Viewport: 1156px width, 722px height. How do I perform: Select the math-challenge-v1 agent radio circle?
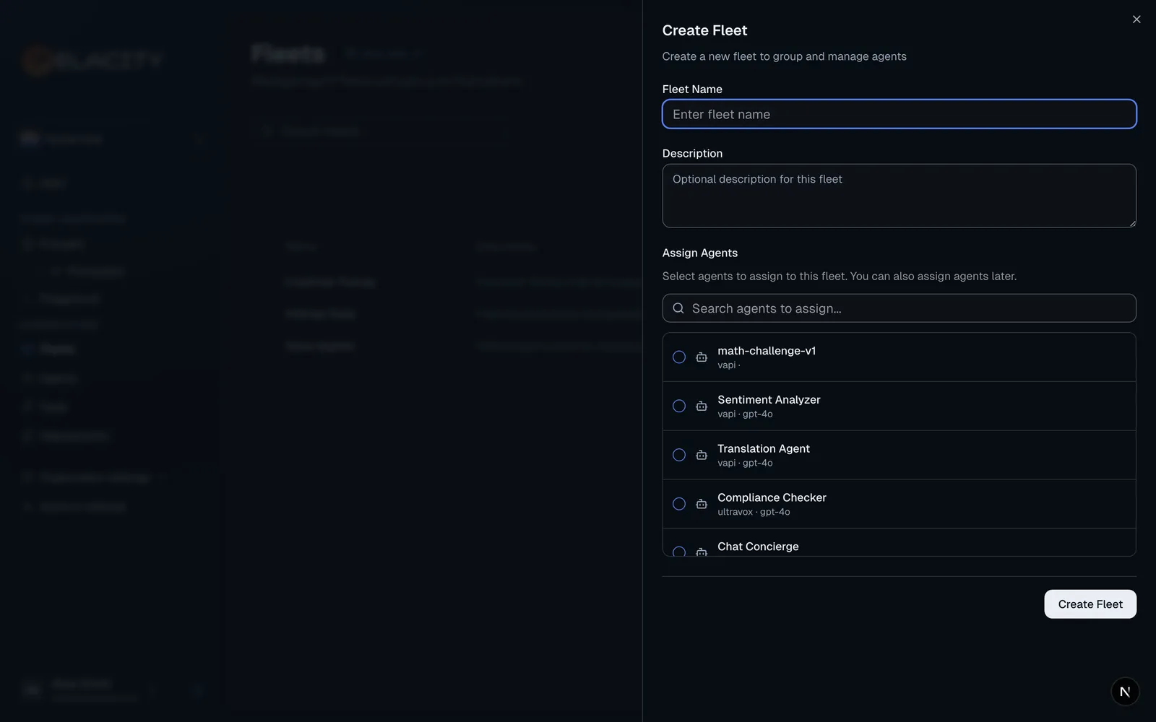tap(679, 357)
